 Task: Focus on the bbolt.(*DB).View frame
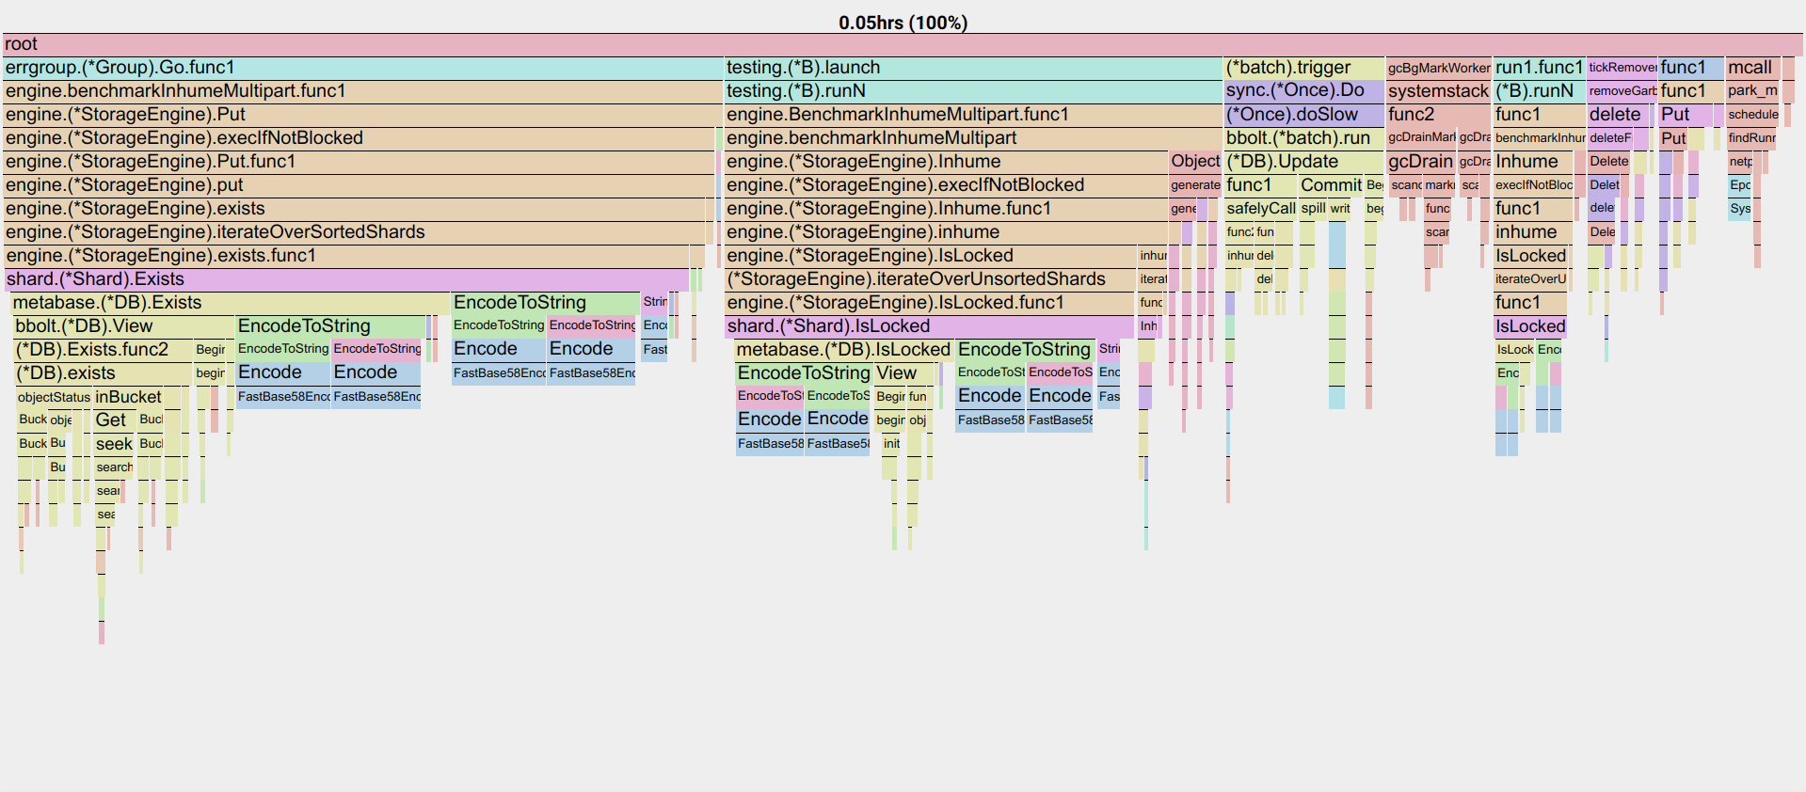pyautogui.click(x=123, y=326)
